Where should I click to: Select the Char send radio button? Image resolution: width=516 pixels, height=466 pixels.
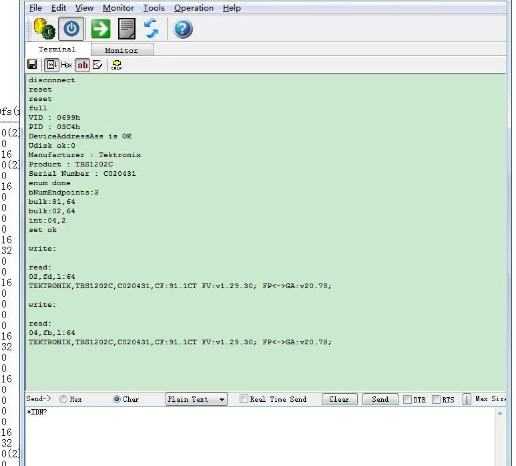[x=117, y=399]
